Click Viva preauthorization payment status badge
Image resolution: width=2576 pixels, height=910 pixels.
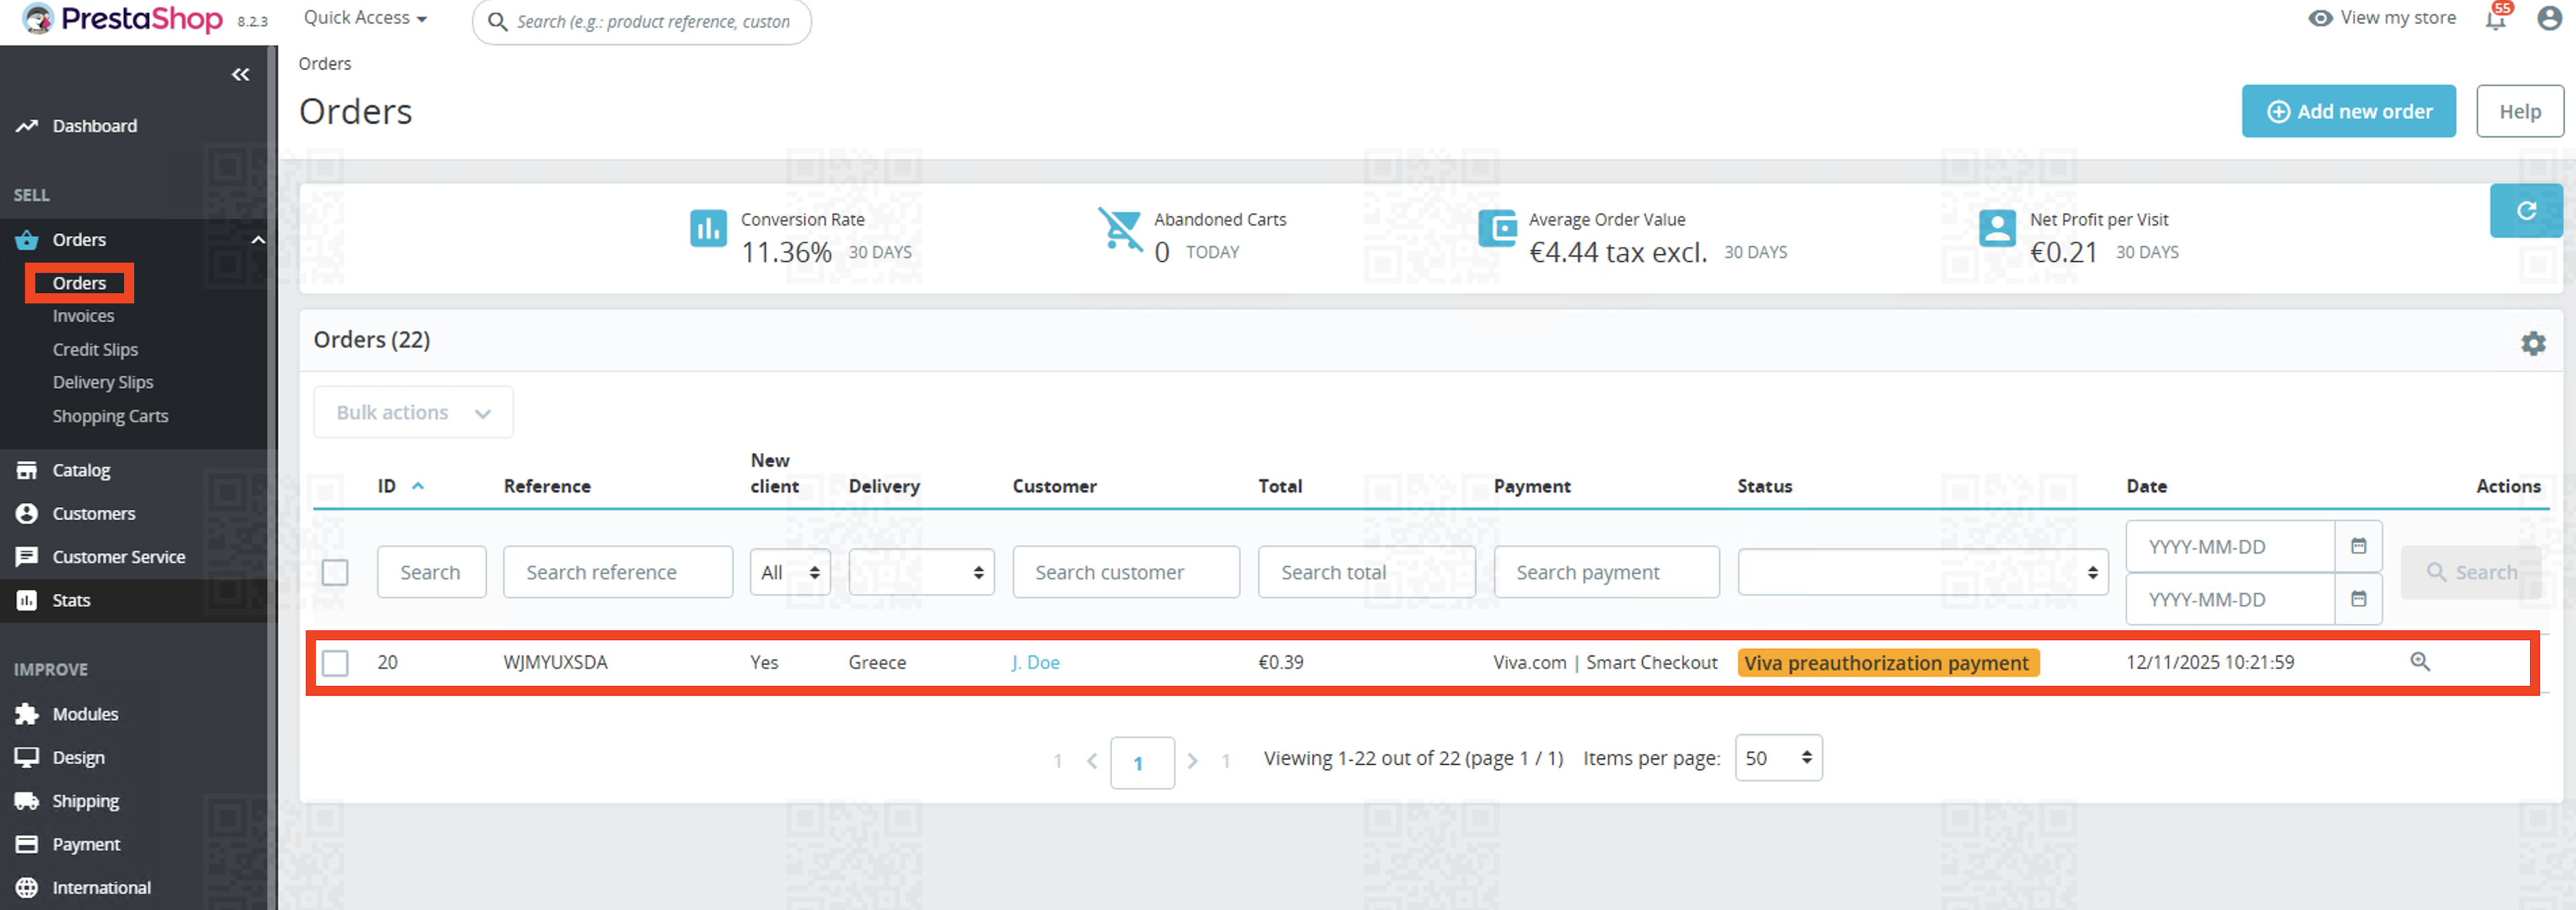1886,662
